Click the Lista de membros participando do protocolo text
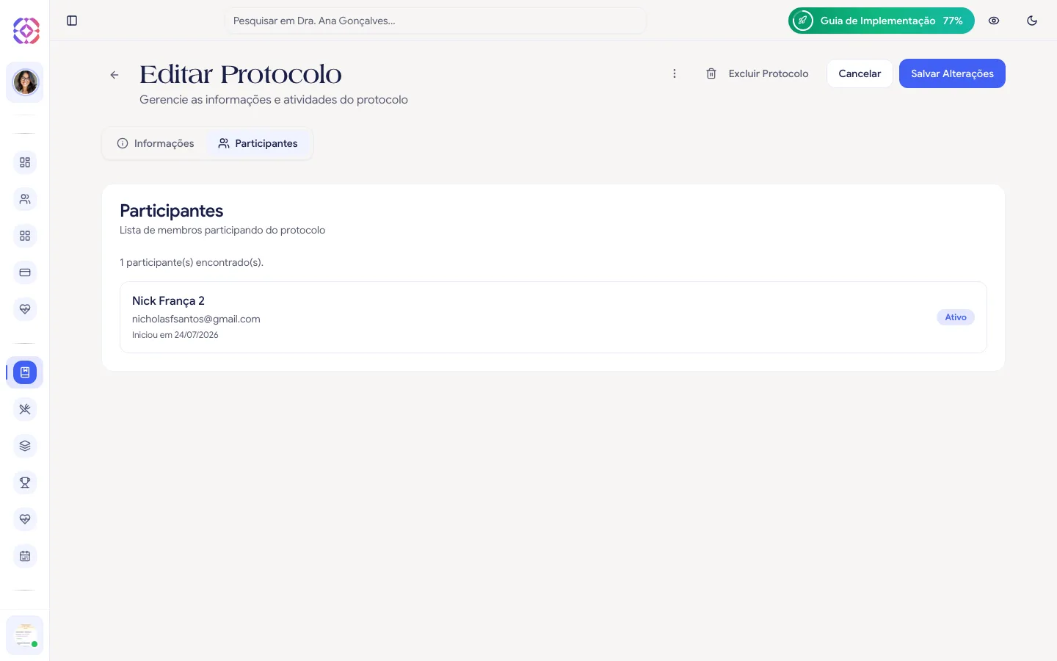This screenshot has height=661, width=1057. tap(222, 230)
